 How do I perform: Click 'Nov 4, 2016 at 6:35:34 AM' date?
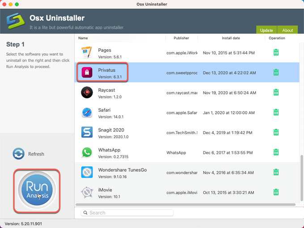(x=228, y=173)
